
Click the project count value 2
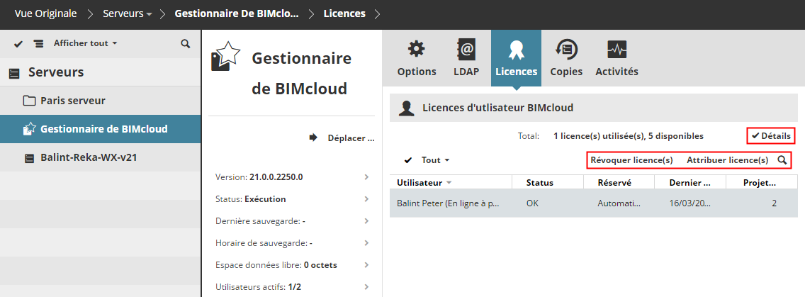(774, 203)
